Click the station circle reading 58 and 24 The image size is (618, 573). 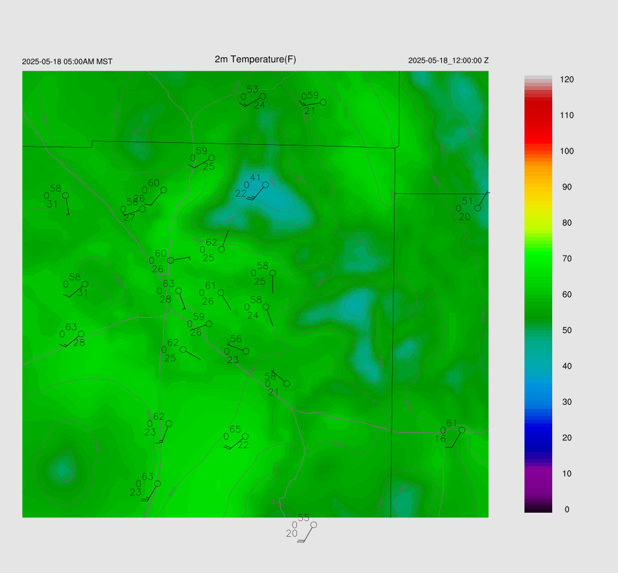tap(266, 307)
